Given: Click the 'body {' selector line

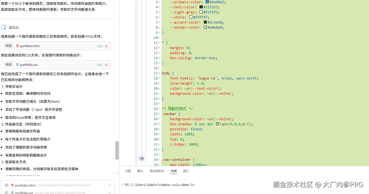Looking at the screenshot, I should pos(168,73).
